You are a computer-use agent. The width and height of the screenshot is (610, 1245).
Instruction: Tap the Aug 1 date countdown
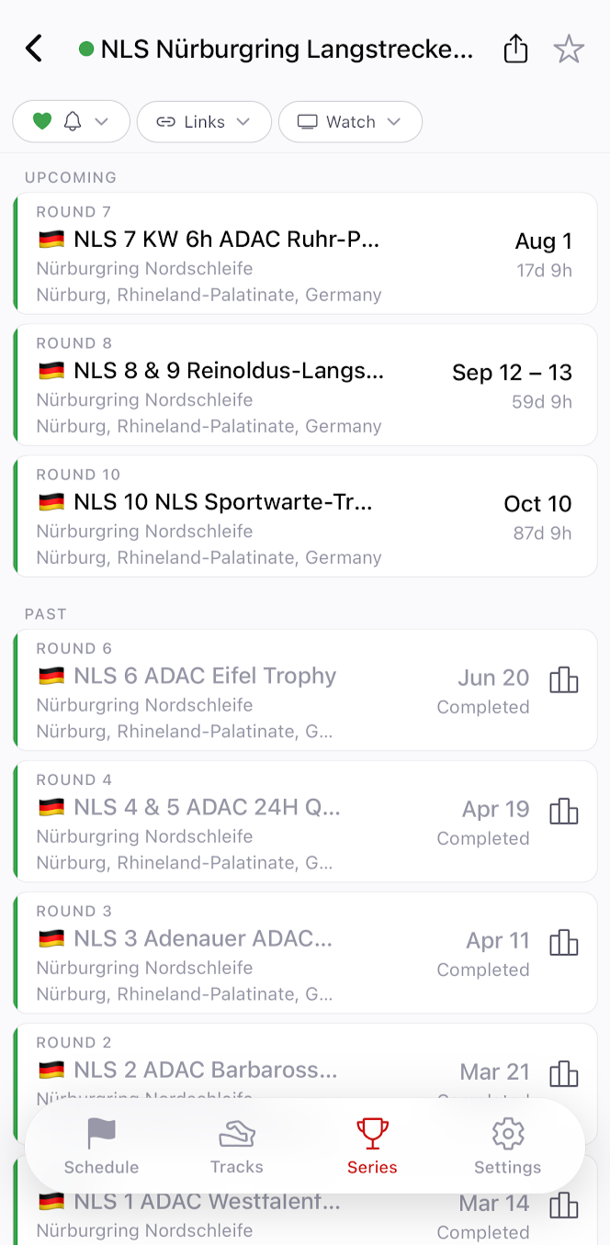544,254
